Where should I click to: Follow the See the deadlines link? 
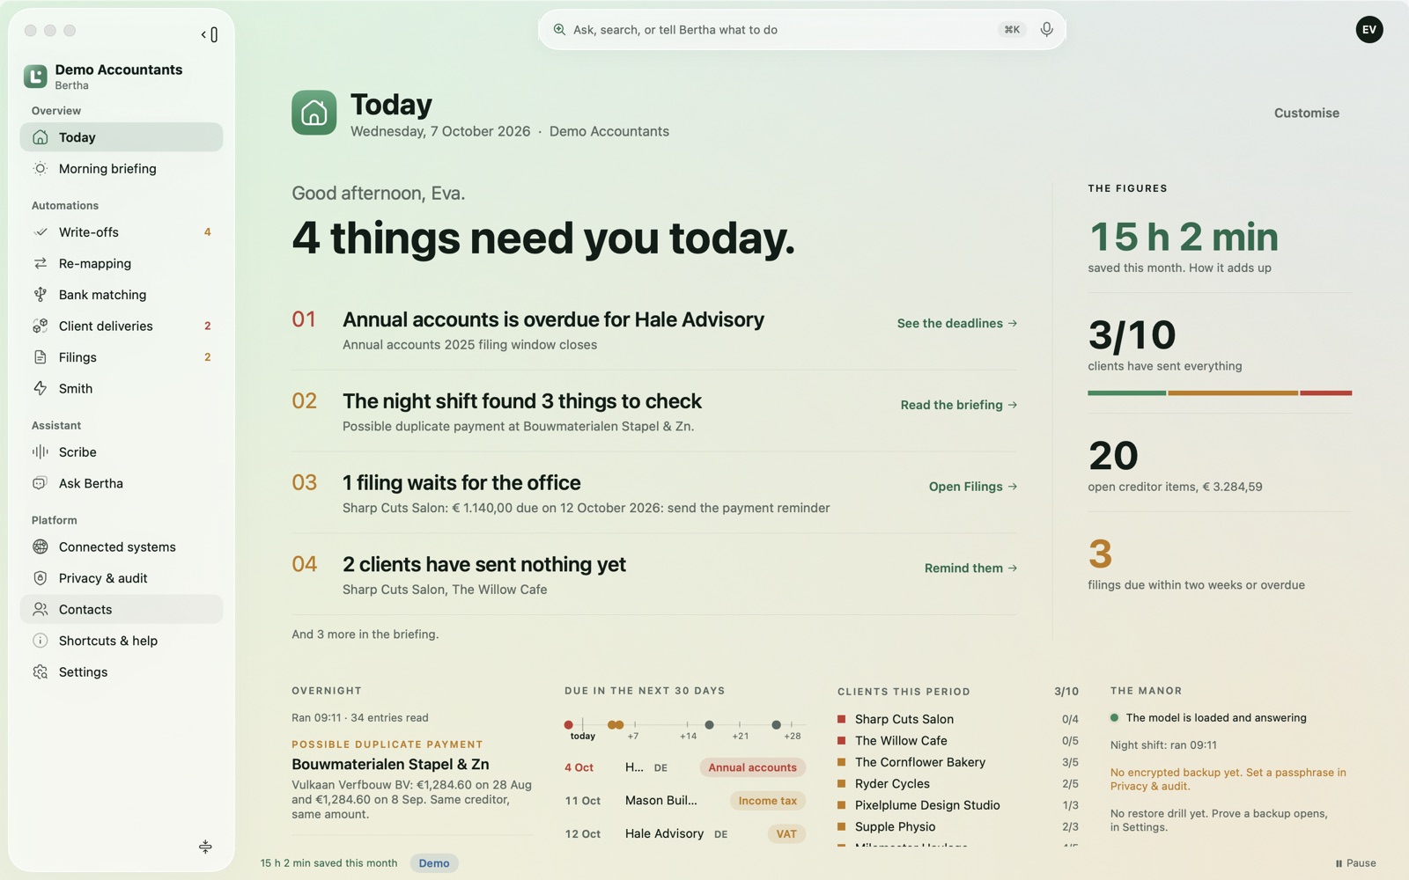(957, 323)
